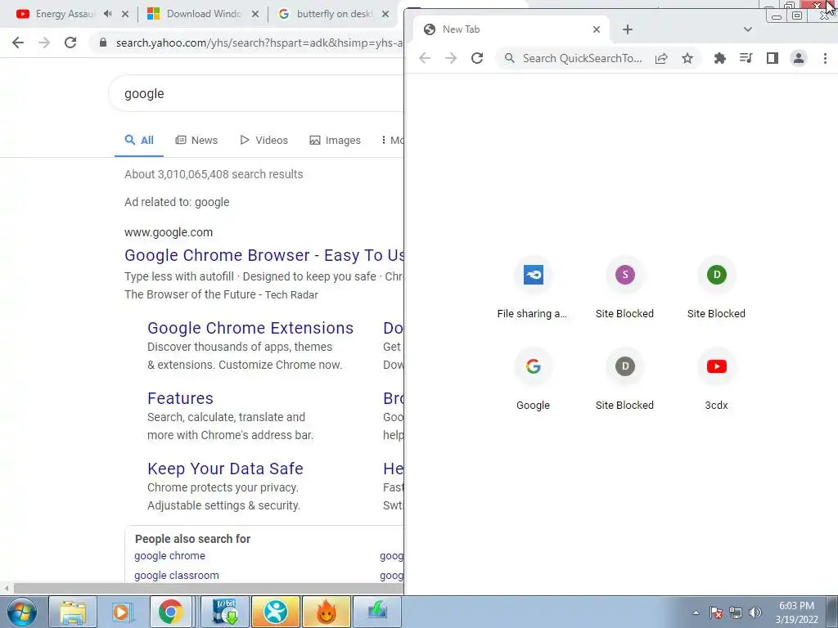Open the gray D Site Blocked shortcut

pos(624,381)
